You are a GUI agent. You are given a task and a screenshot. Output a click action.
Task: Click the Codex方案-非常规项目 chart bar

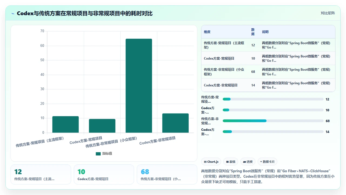coord(175,123)
